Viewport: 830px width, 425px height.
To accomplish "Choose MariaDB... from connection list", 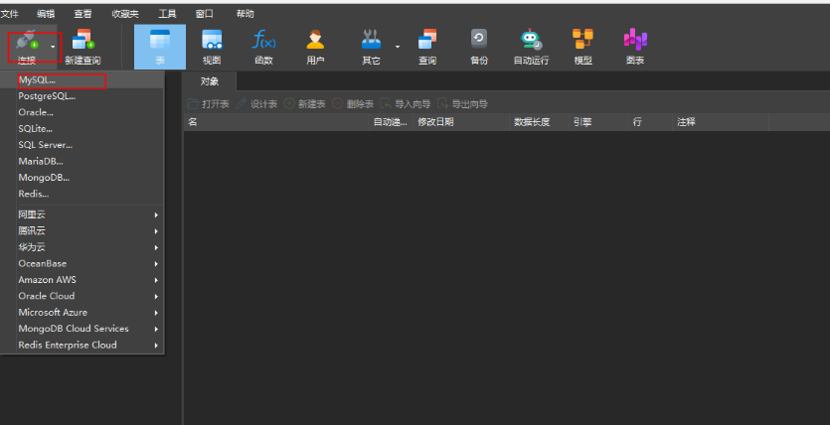I will [83, 161].
